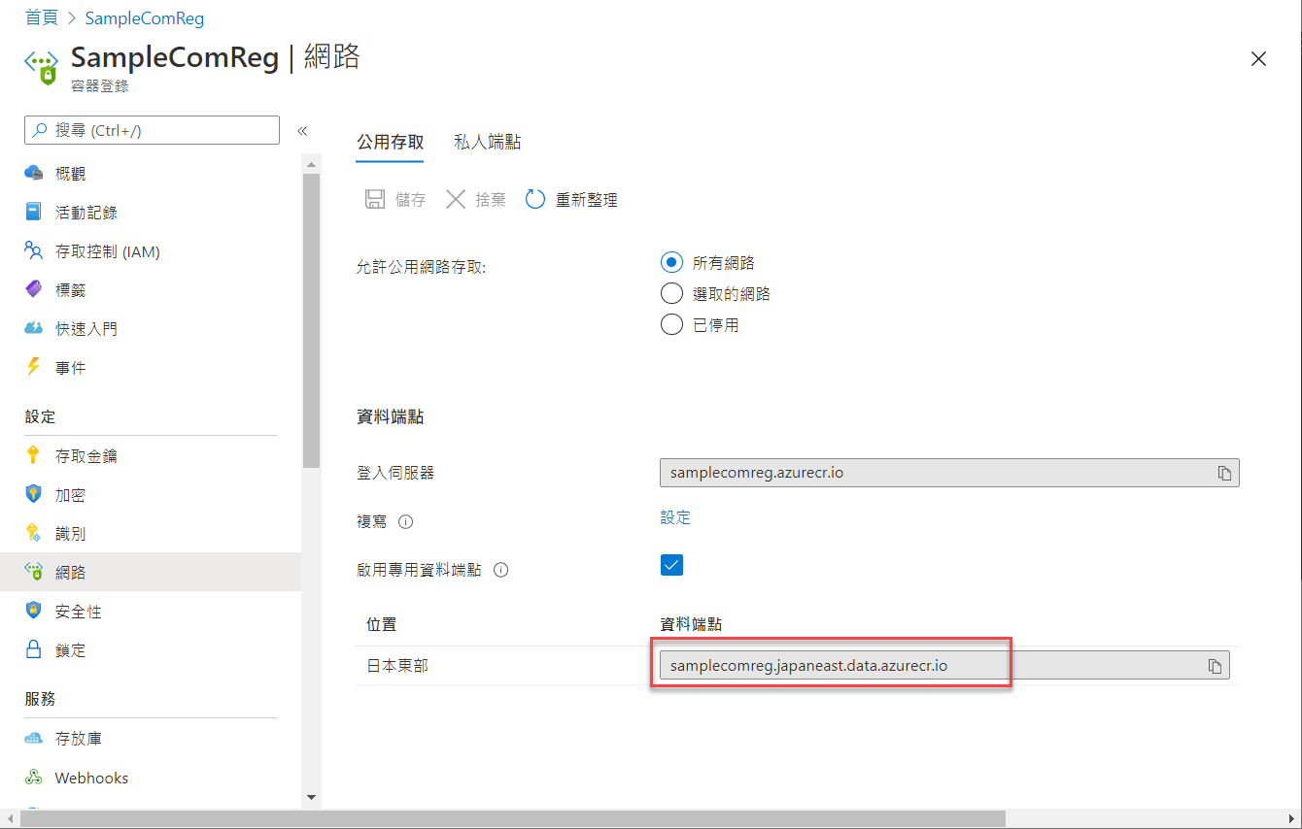Open 標籤 in the sidebar
The image size is (1302, 829).
[151, 289]
